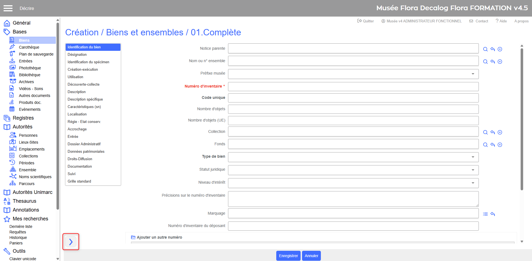
Task: Click the Mes recherches star icon
Action: coord(7,219)
